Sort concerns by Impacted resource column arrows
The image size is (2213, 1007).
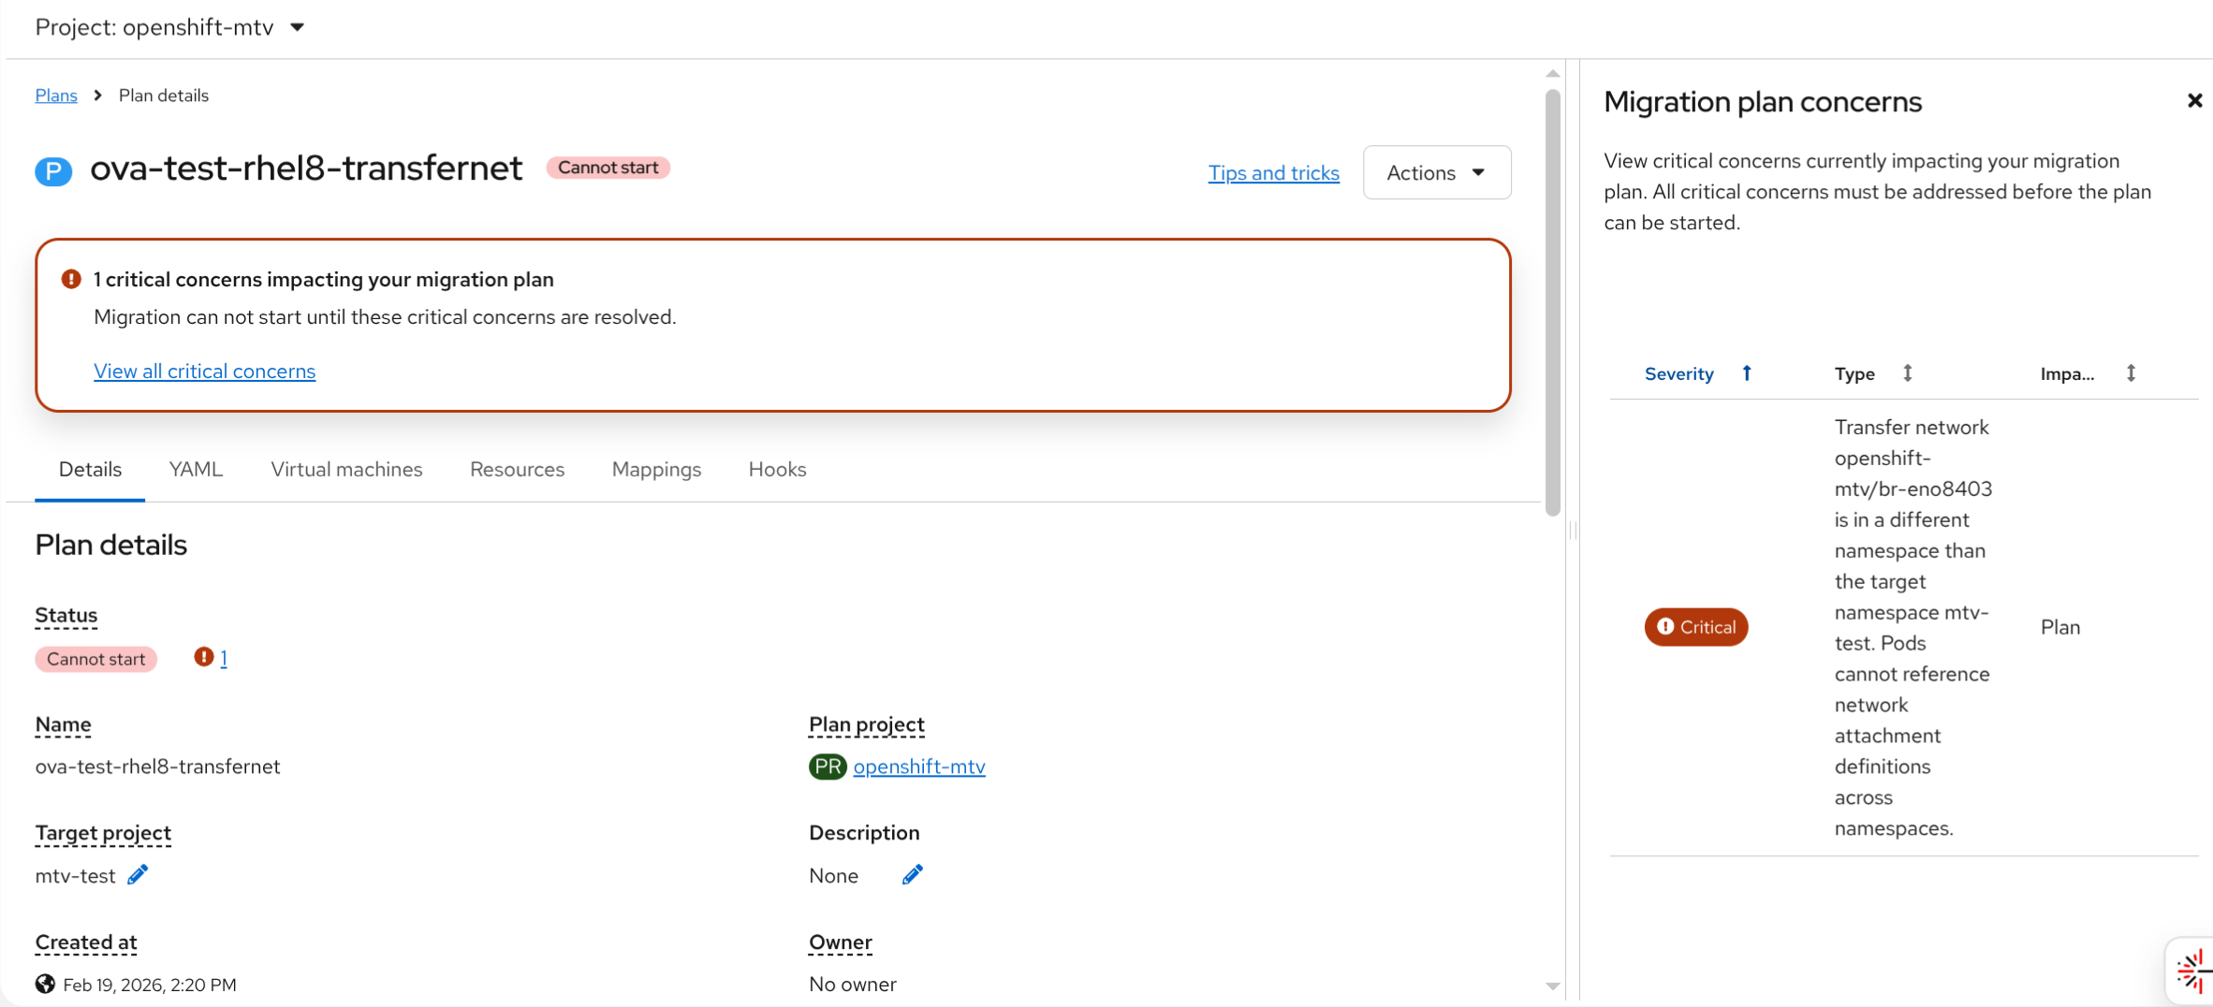2131,373
